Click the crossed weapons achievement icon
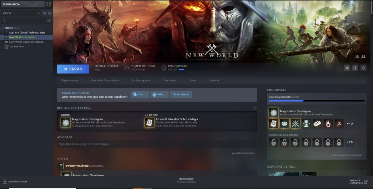 pos(295,124)
